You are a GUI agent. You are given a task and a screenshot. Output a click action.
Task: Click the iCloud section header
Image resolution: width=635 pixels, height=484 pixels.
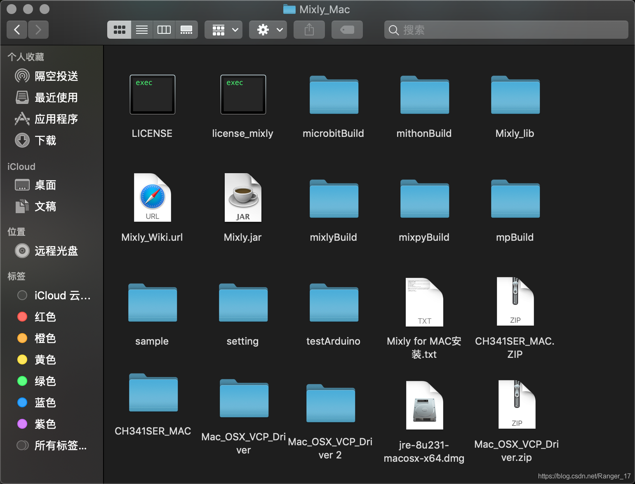(x=21, y=167)
